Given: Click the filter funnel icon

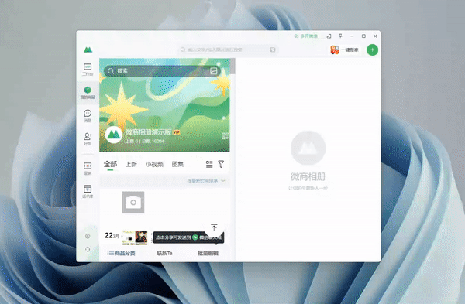Looking at the screenshot, I should click(x=221, y=164).
